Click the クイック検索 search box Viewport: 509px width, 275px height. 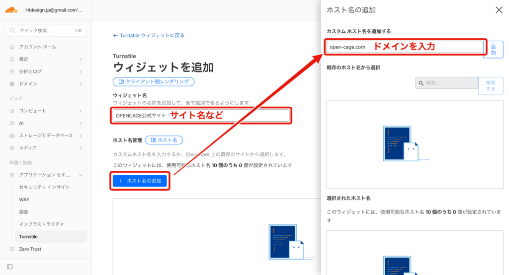tap(46, 31)
